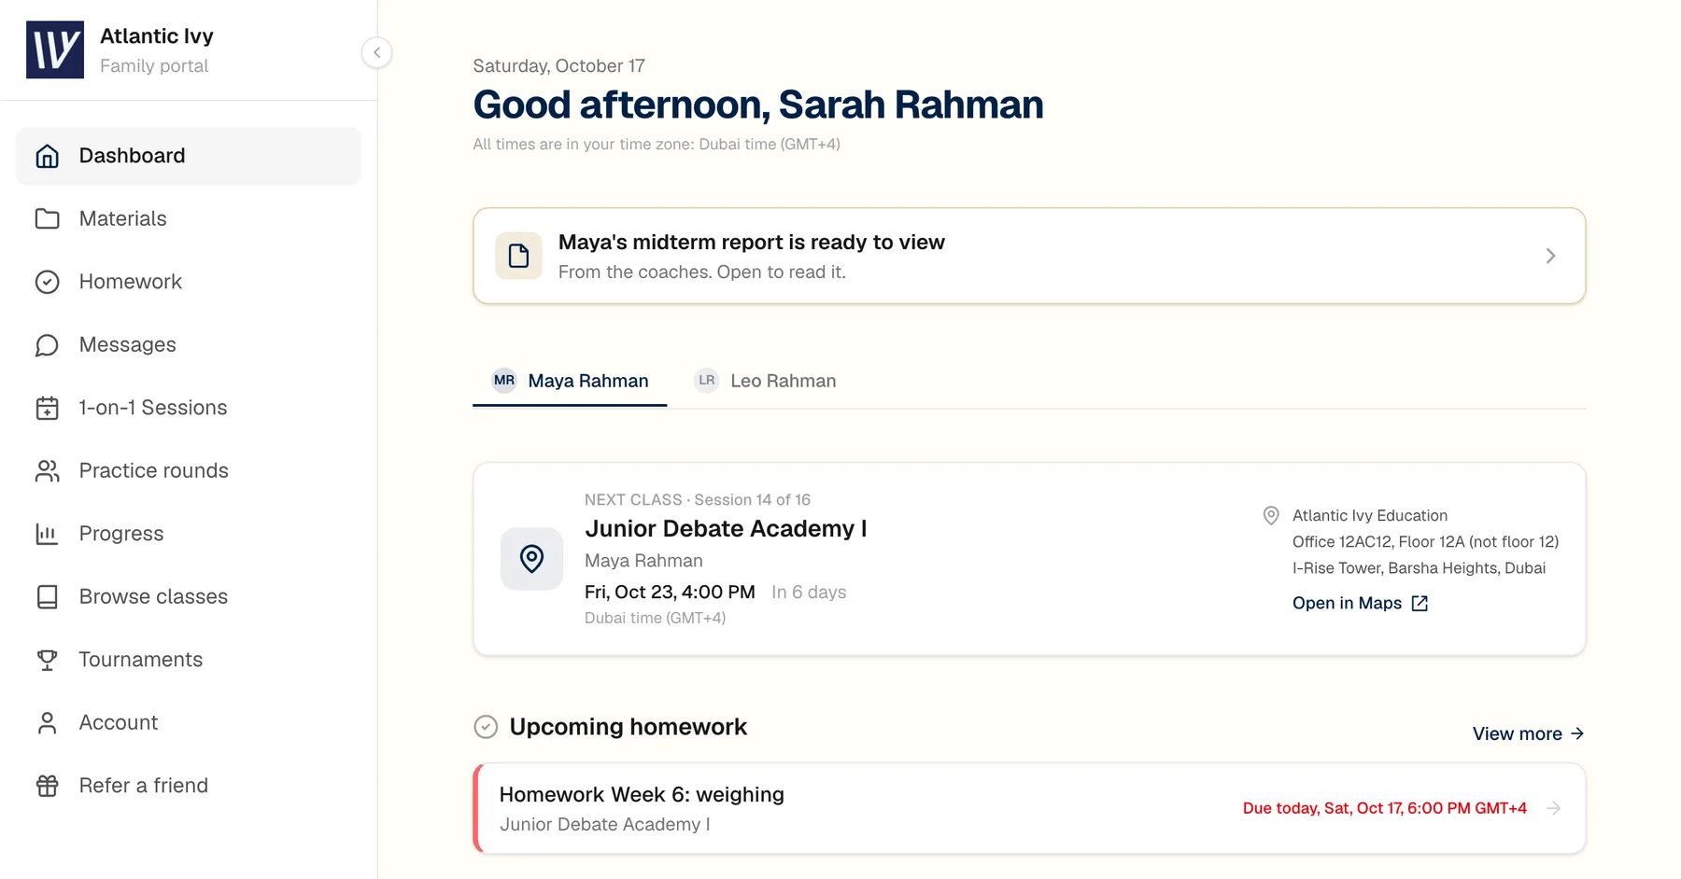Click the Account person icon
Viewport: 1681px width, 879px height.
coord(47,722)
